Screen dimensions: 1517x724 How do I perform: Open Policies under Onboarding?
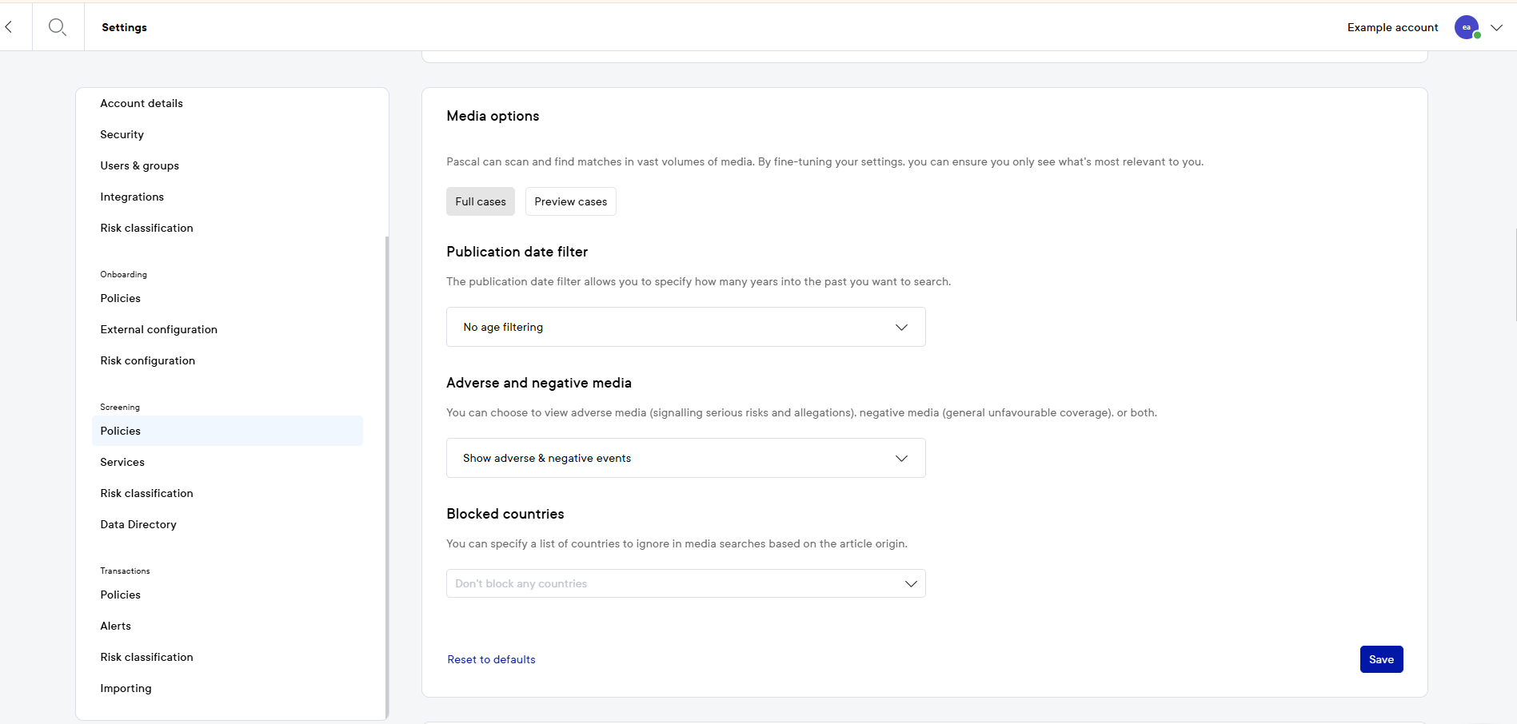coord(121,298)
